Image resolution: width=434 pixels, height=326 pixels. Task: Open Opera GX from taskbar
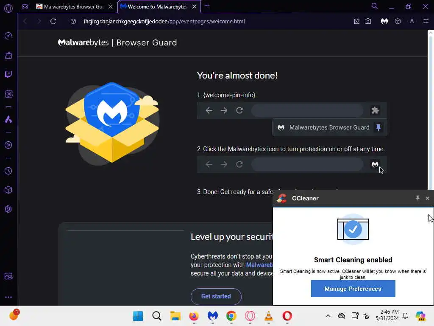[250, 316]
